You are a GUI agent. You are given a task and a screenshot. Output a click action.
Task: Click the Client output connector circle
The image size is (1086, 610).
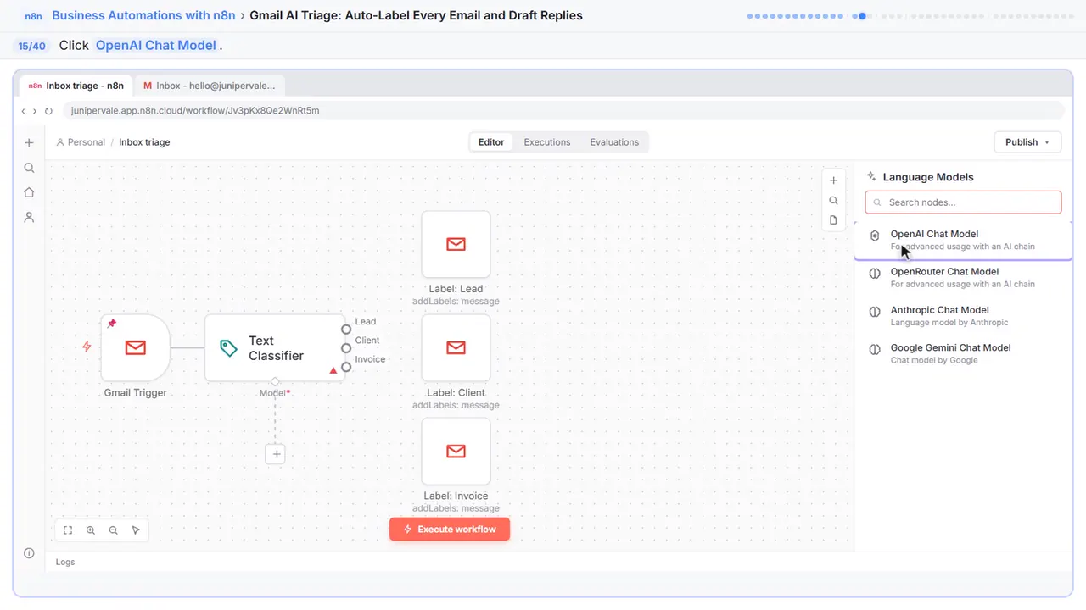coord(346,348)
